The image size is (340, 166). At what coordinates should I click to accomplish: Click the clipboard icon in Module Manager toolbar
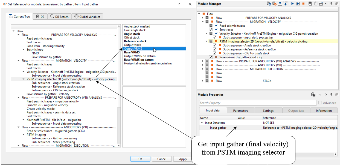(316, 4)
